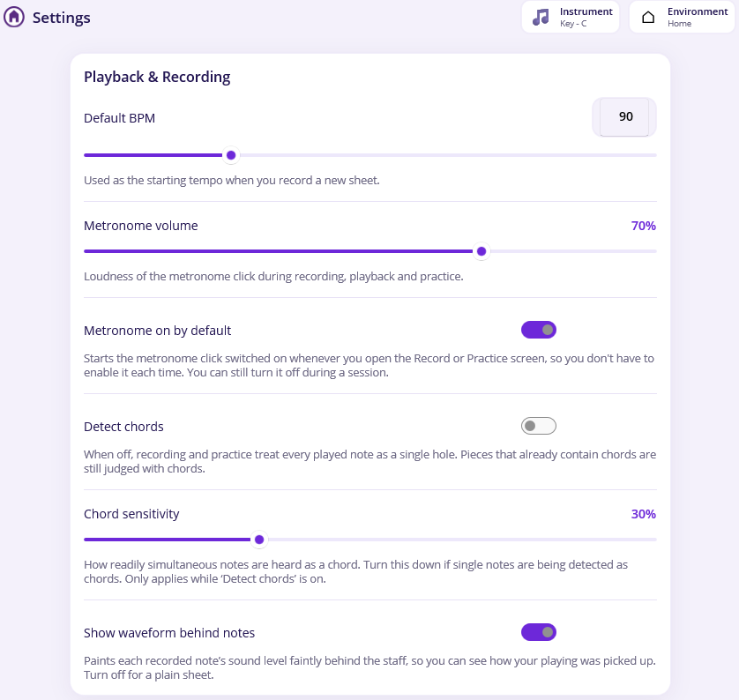Click the house Environment icon
The image size is (739, 700).
click(x=648, y=18)
